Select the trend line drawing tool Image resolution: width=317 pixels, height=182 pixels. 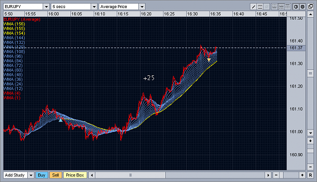253,7
